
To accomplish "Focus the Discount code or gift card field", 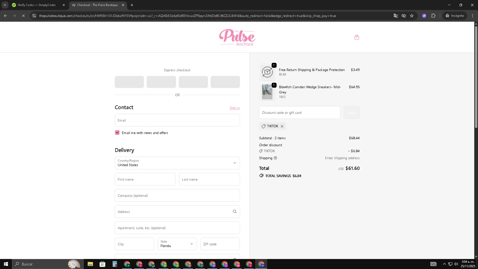I will coord(300,113).
